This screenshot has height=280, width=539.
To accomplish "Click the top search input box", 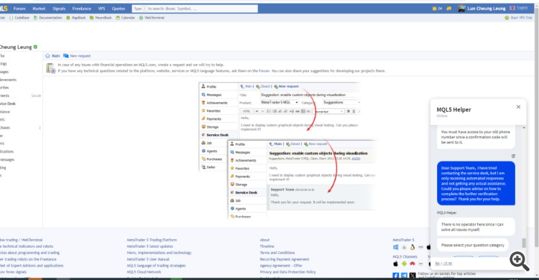I will pos(195,9).
